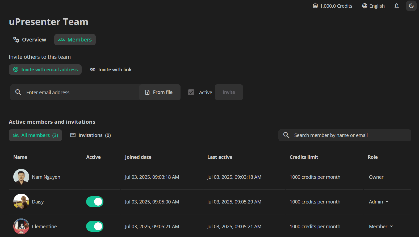Switch to the Overview tab
The height and width of the screenshot is (237, 419).
coord(30,40)
